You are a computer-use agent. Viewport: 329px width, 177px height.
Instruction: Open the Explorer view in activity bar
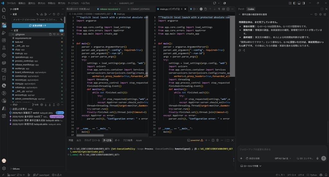click(4, 10)
